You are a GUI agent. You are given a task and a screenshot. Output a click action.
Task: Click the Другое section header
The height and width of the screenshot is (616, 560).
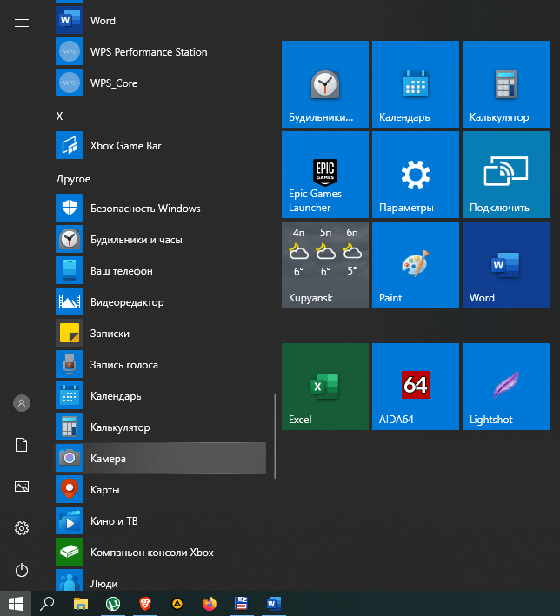73,179
